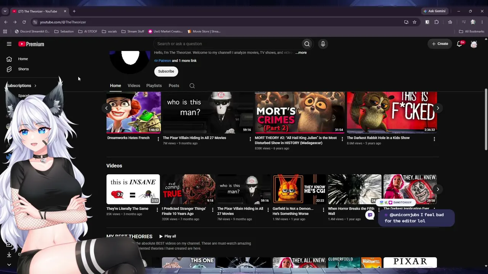Open the Movie Store bookmark

(x=204, y=32)
